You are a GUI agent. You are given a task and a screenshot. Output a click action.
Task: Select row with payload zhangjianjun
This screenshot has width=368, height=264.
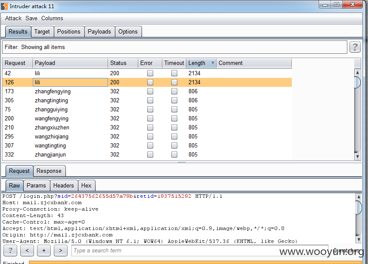[147, 154]
